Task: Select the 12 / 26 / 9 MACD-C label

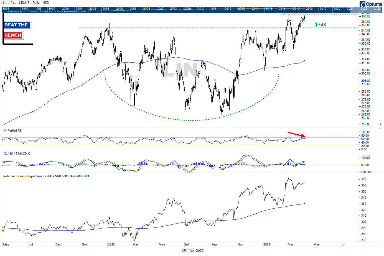Action: 17,153
